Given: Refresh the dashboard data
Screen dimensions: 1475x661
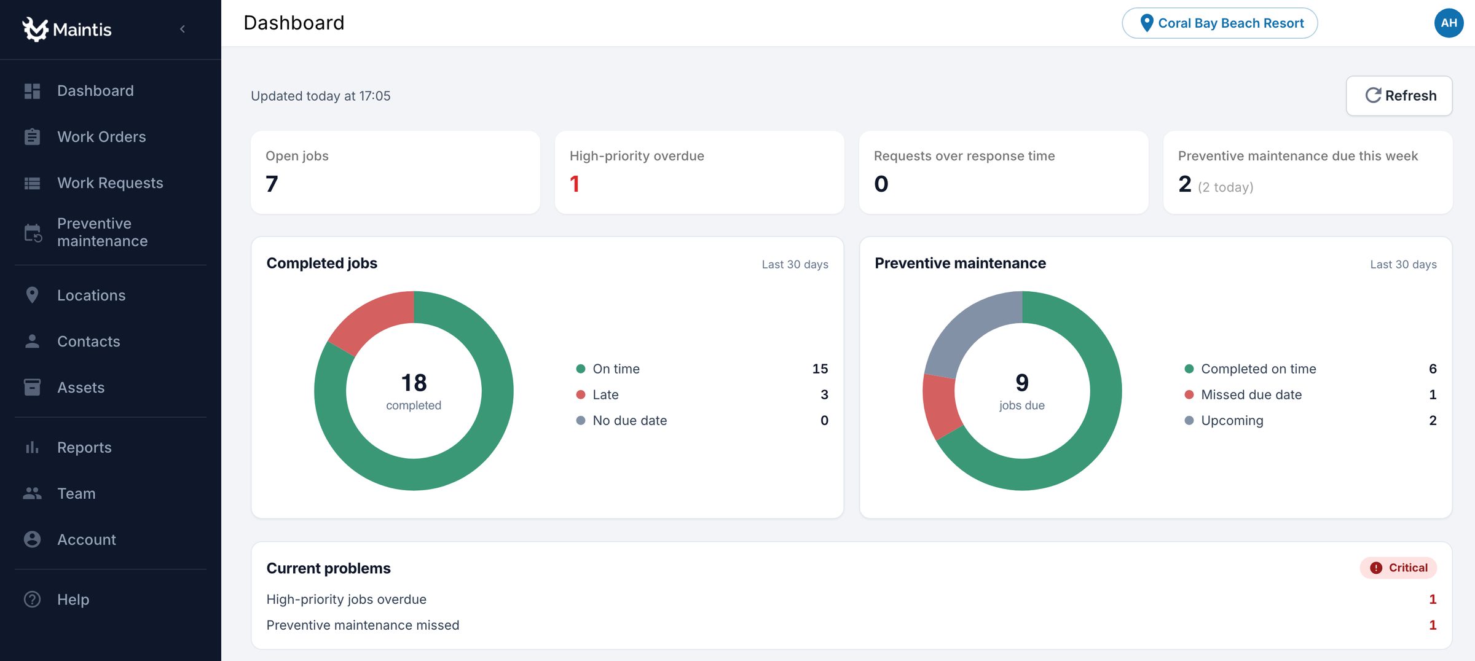Looking at the screenshot, I should point(1399,96).
